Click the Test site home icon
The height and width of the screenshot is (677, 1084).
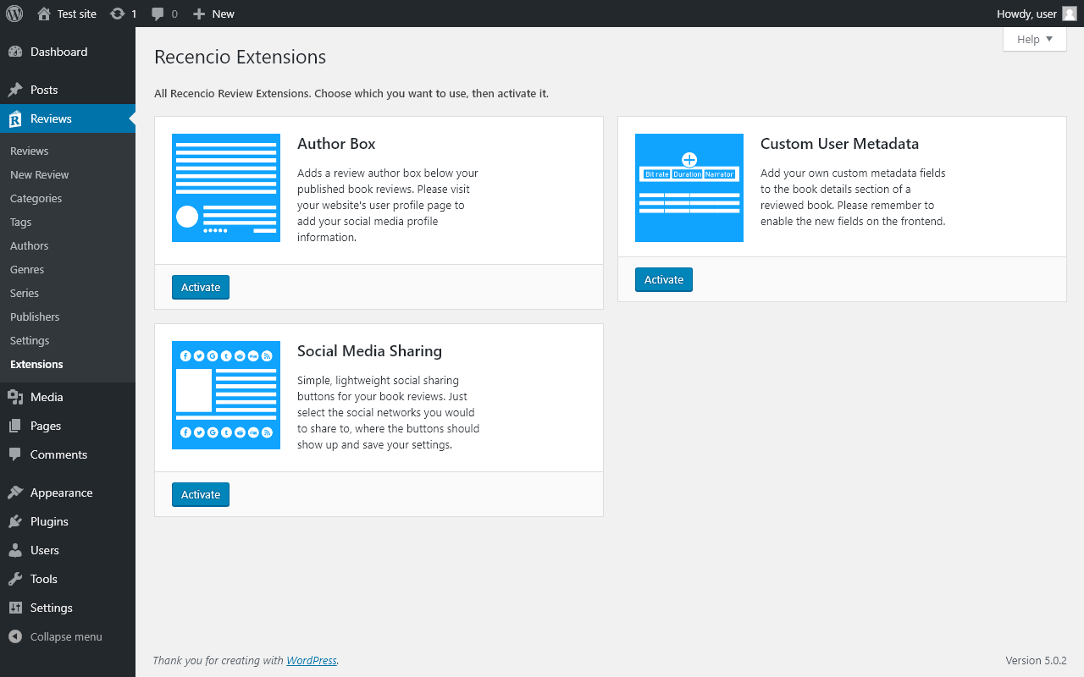[44, 14]
